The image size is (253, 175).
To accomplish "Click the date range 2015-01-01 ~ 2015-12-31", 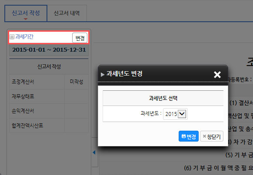I will point(49,50).
